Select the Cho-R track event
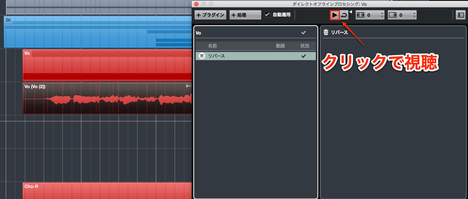This screenshot has width=468, height=199. 107,191
